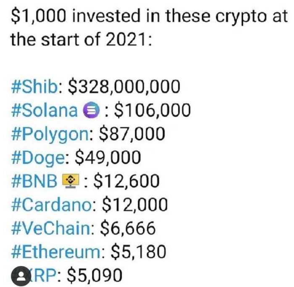Open the #VeChain hashtag link

click(x=51, y=228)
